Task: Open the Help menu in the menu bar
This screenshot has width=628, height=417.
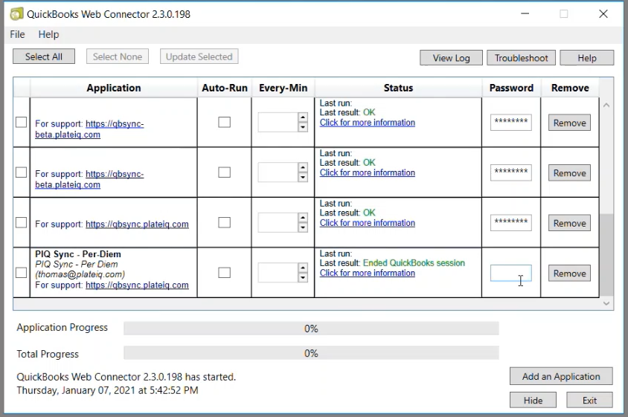Action: pos(48,34)
